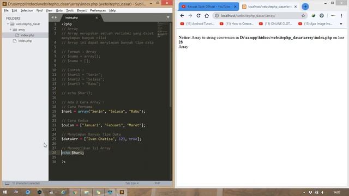Collapse the websitephp_dasar folder
349x196 pixels.
pyautogui.click(x=8, y=24)
